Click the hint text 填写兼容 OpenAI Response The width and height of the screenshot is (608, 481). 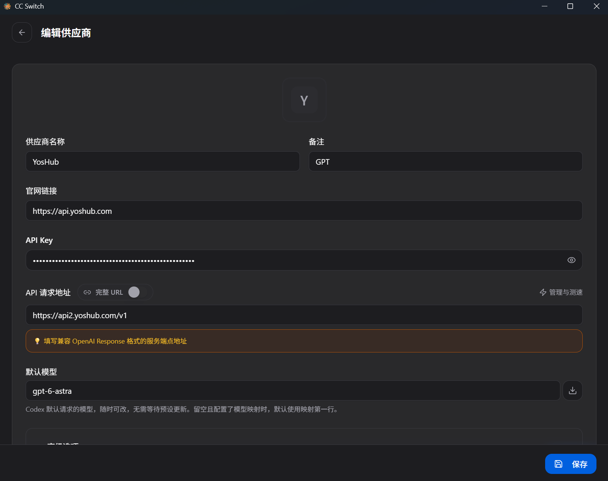pos(115,341)
